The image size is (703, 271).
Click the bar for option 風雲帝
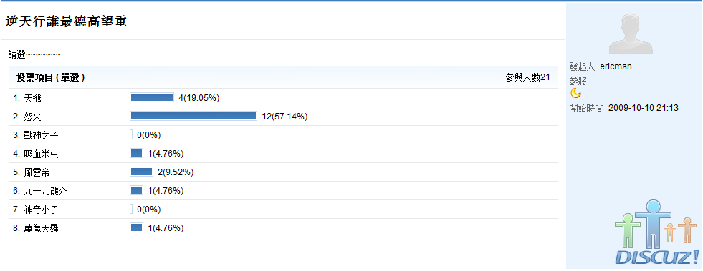[141, 172]
